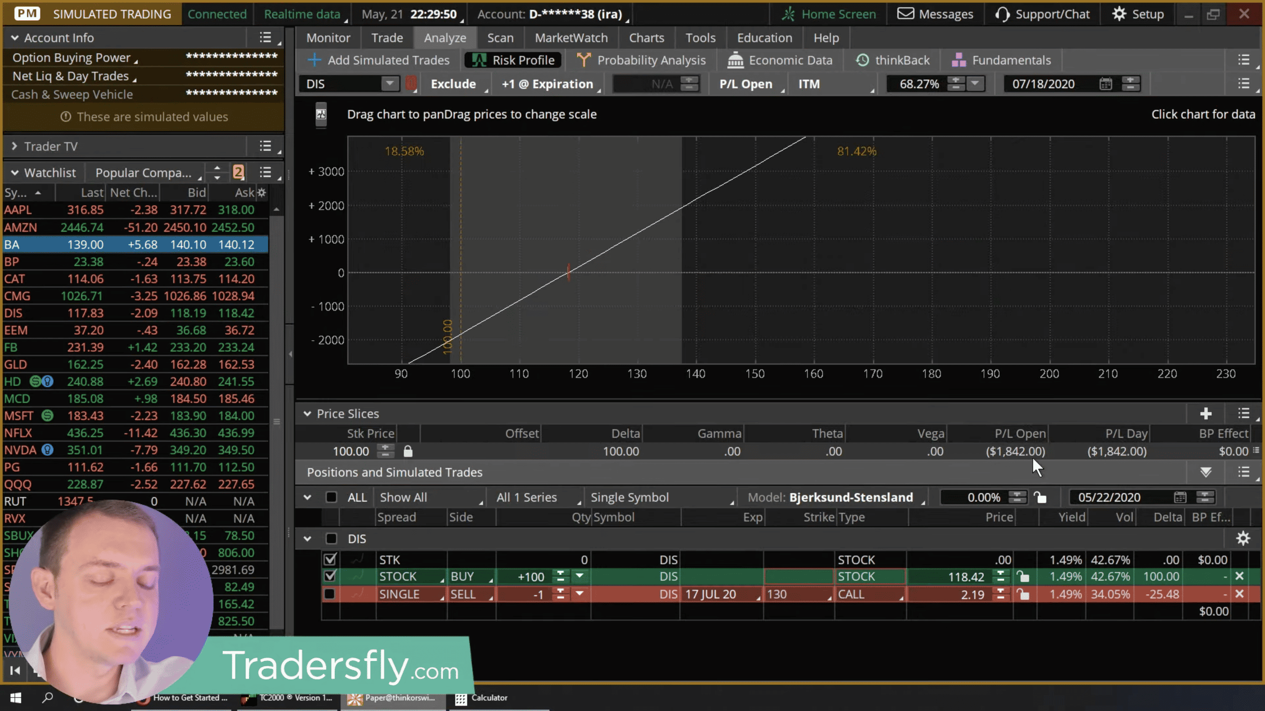This screenshot has height=711, width=1265.
Task: Collapse the Account Info section
Action: [x=15, y=38]
